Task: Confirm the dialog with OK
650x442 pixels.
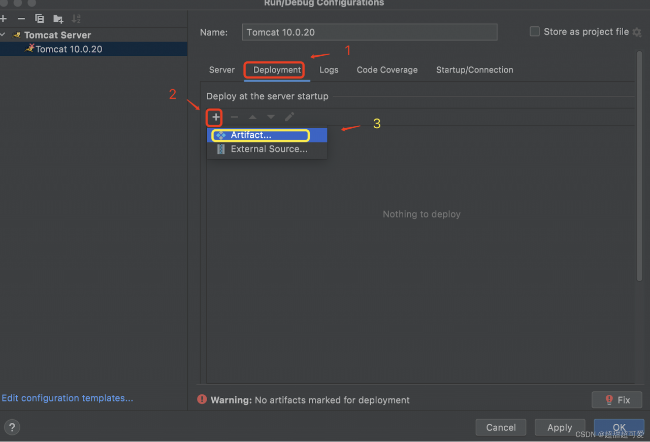Action: (619, 427)
